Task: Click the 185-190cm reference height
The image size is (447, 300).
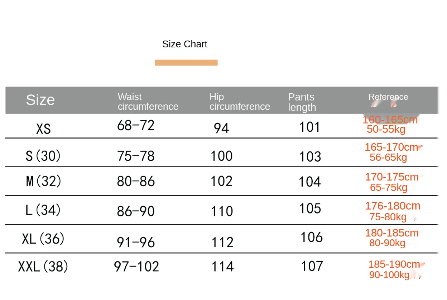Action: [x=394, y=264]
